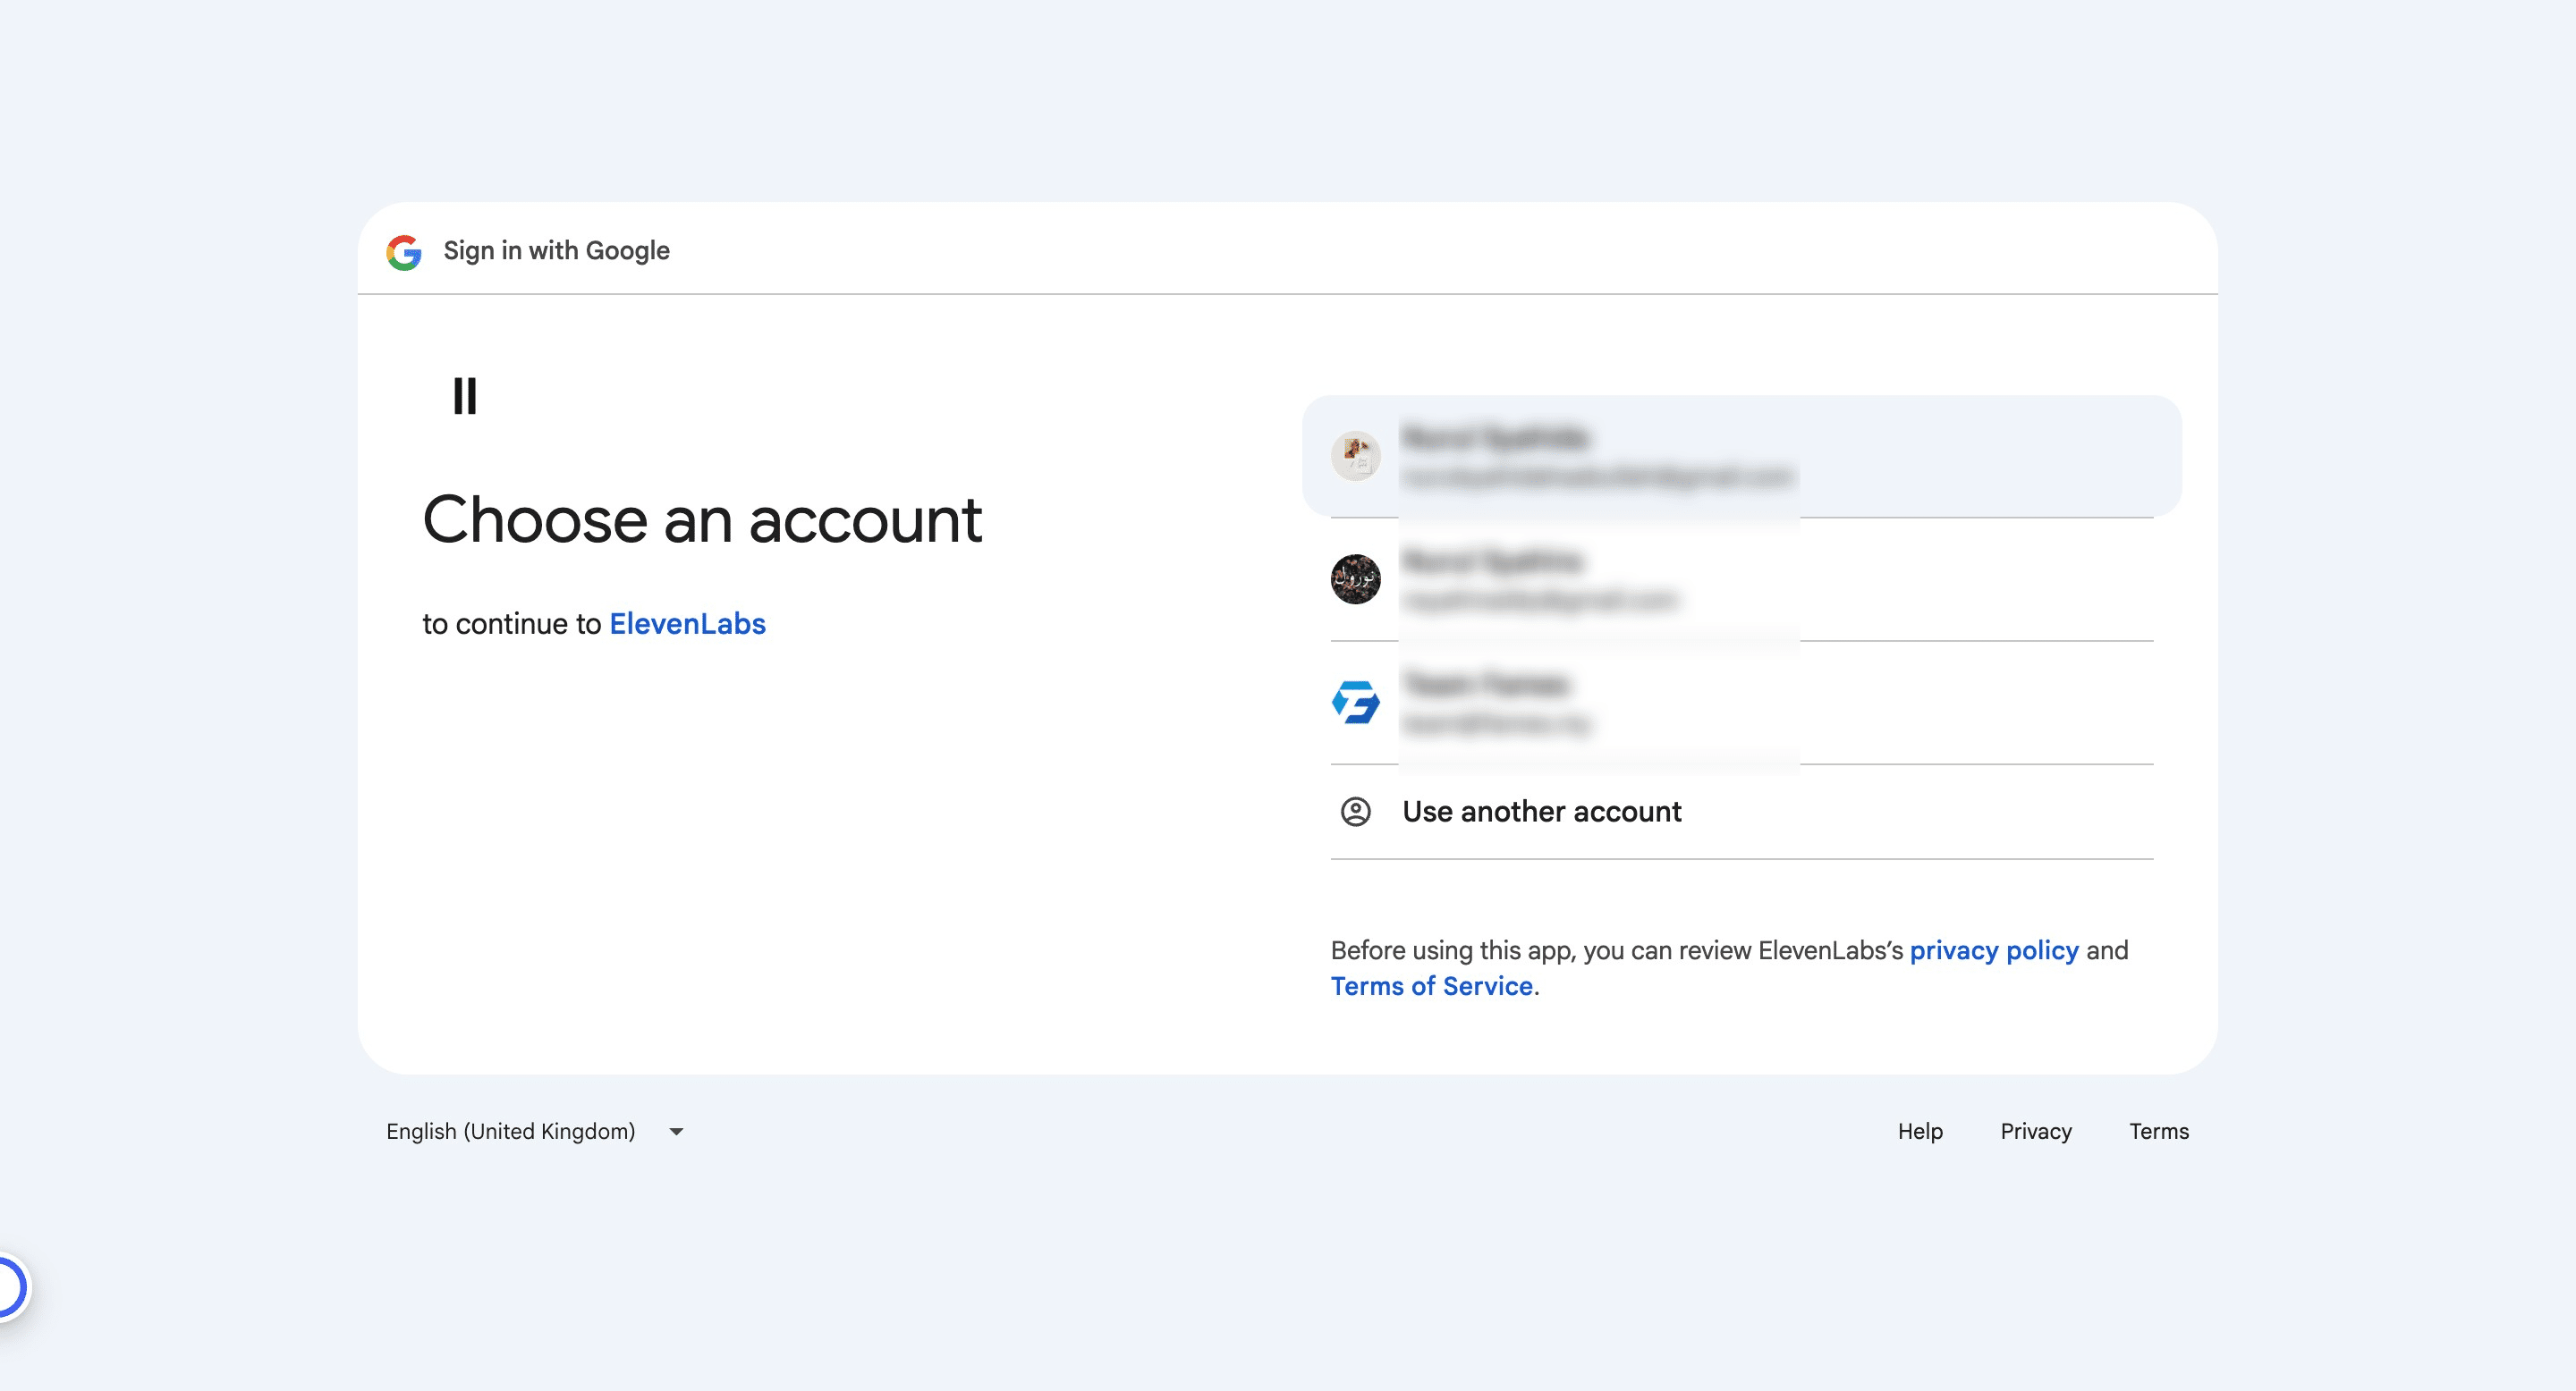
Task: Click the second account's dark avatar
Action: tap(1355, 579)
